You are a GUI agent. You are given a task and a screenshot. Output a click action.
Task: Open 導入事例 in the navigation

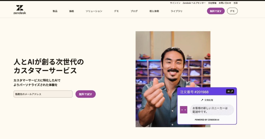pos(154,11)
